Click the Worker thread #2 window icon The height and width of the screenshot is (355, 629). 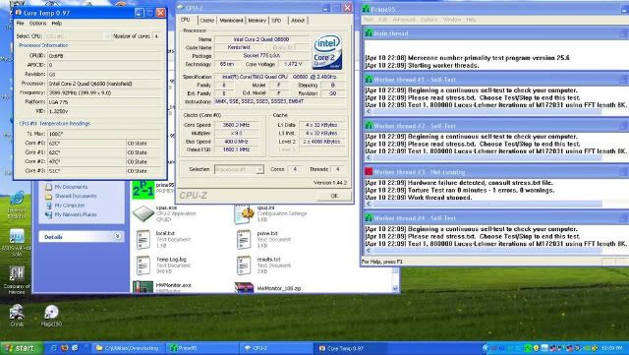click(x=369, y=126)
